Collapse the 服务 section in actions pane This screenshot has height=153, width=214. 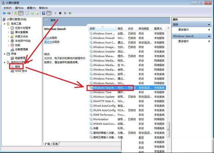[x=209, y=24]
